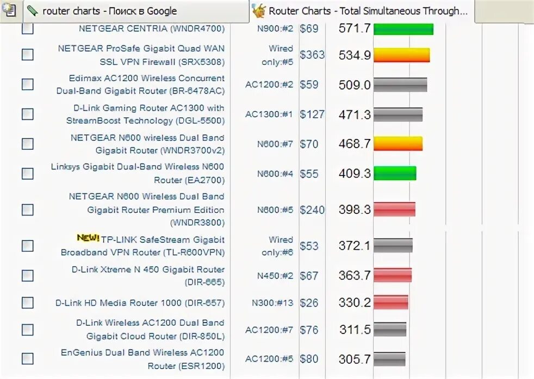Click the $59 price link
This screenshot has height=379, width=534.
click(x=309, y=85)
